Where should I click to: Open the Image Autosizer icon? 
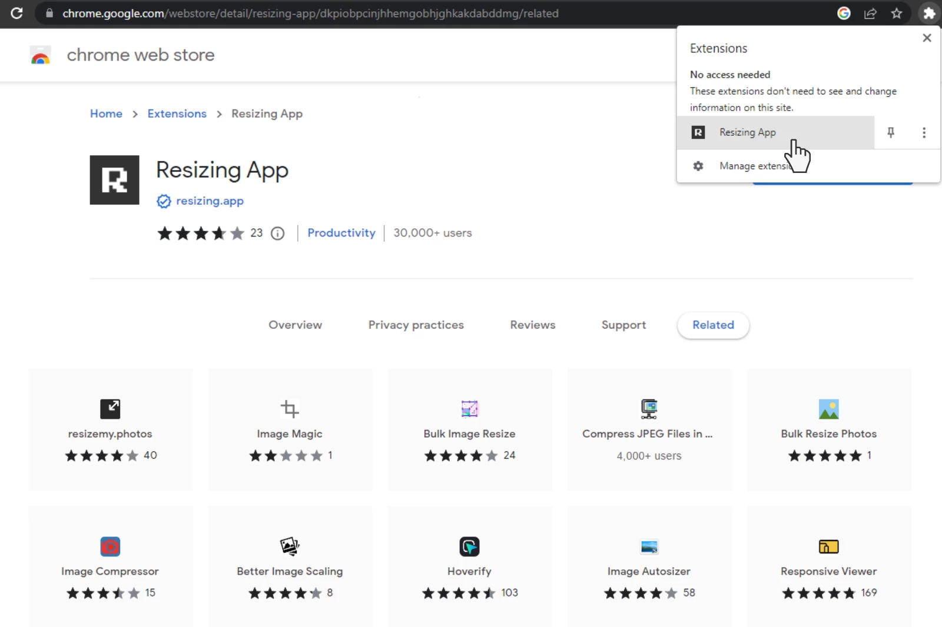click(649, 546)
